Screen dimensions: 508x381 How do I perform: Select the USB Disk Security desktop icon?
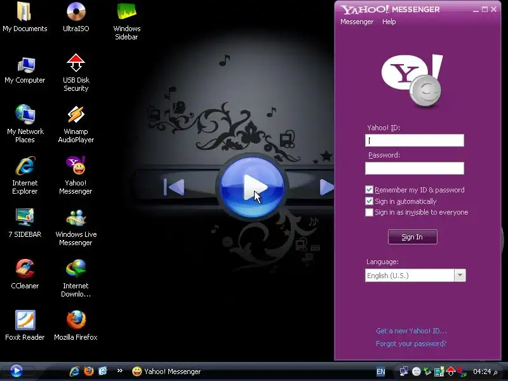76,73
